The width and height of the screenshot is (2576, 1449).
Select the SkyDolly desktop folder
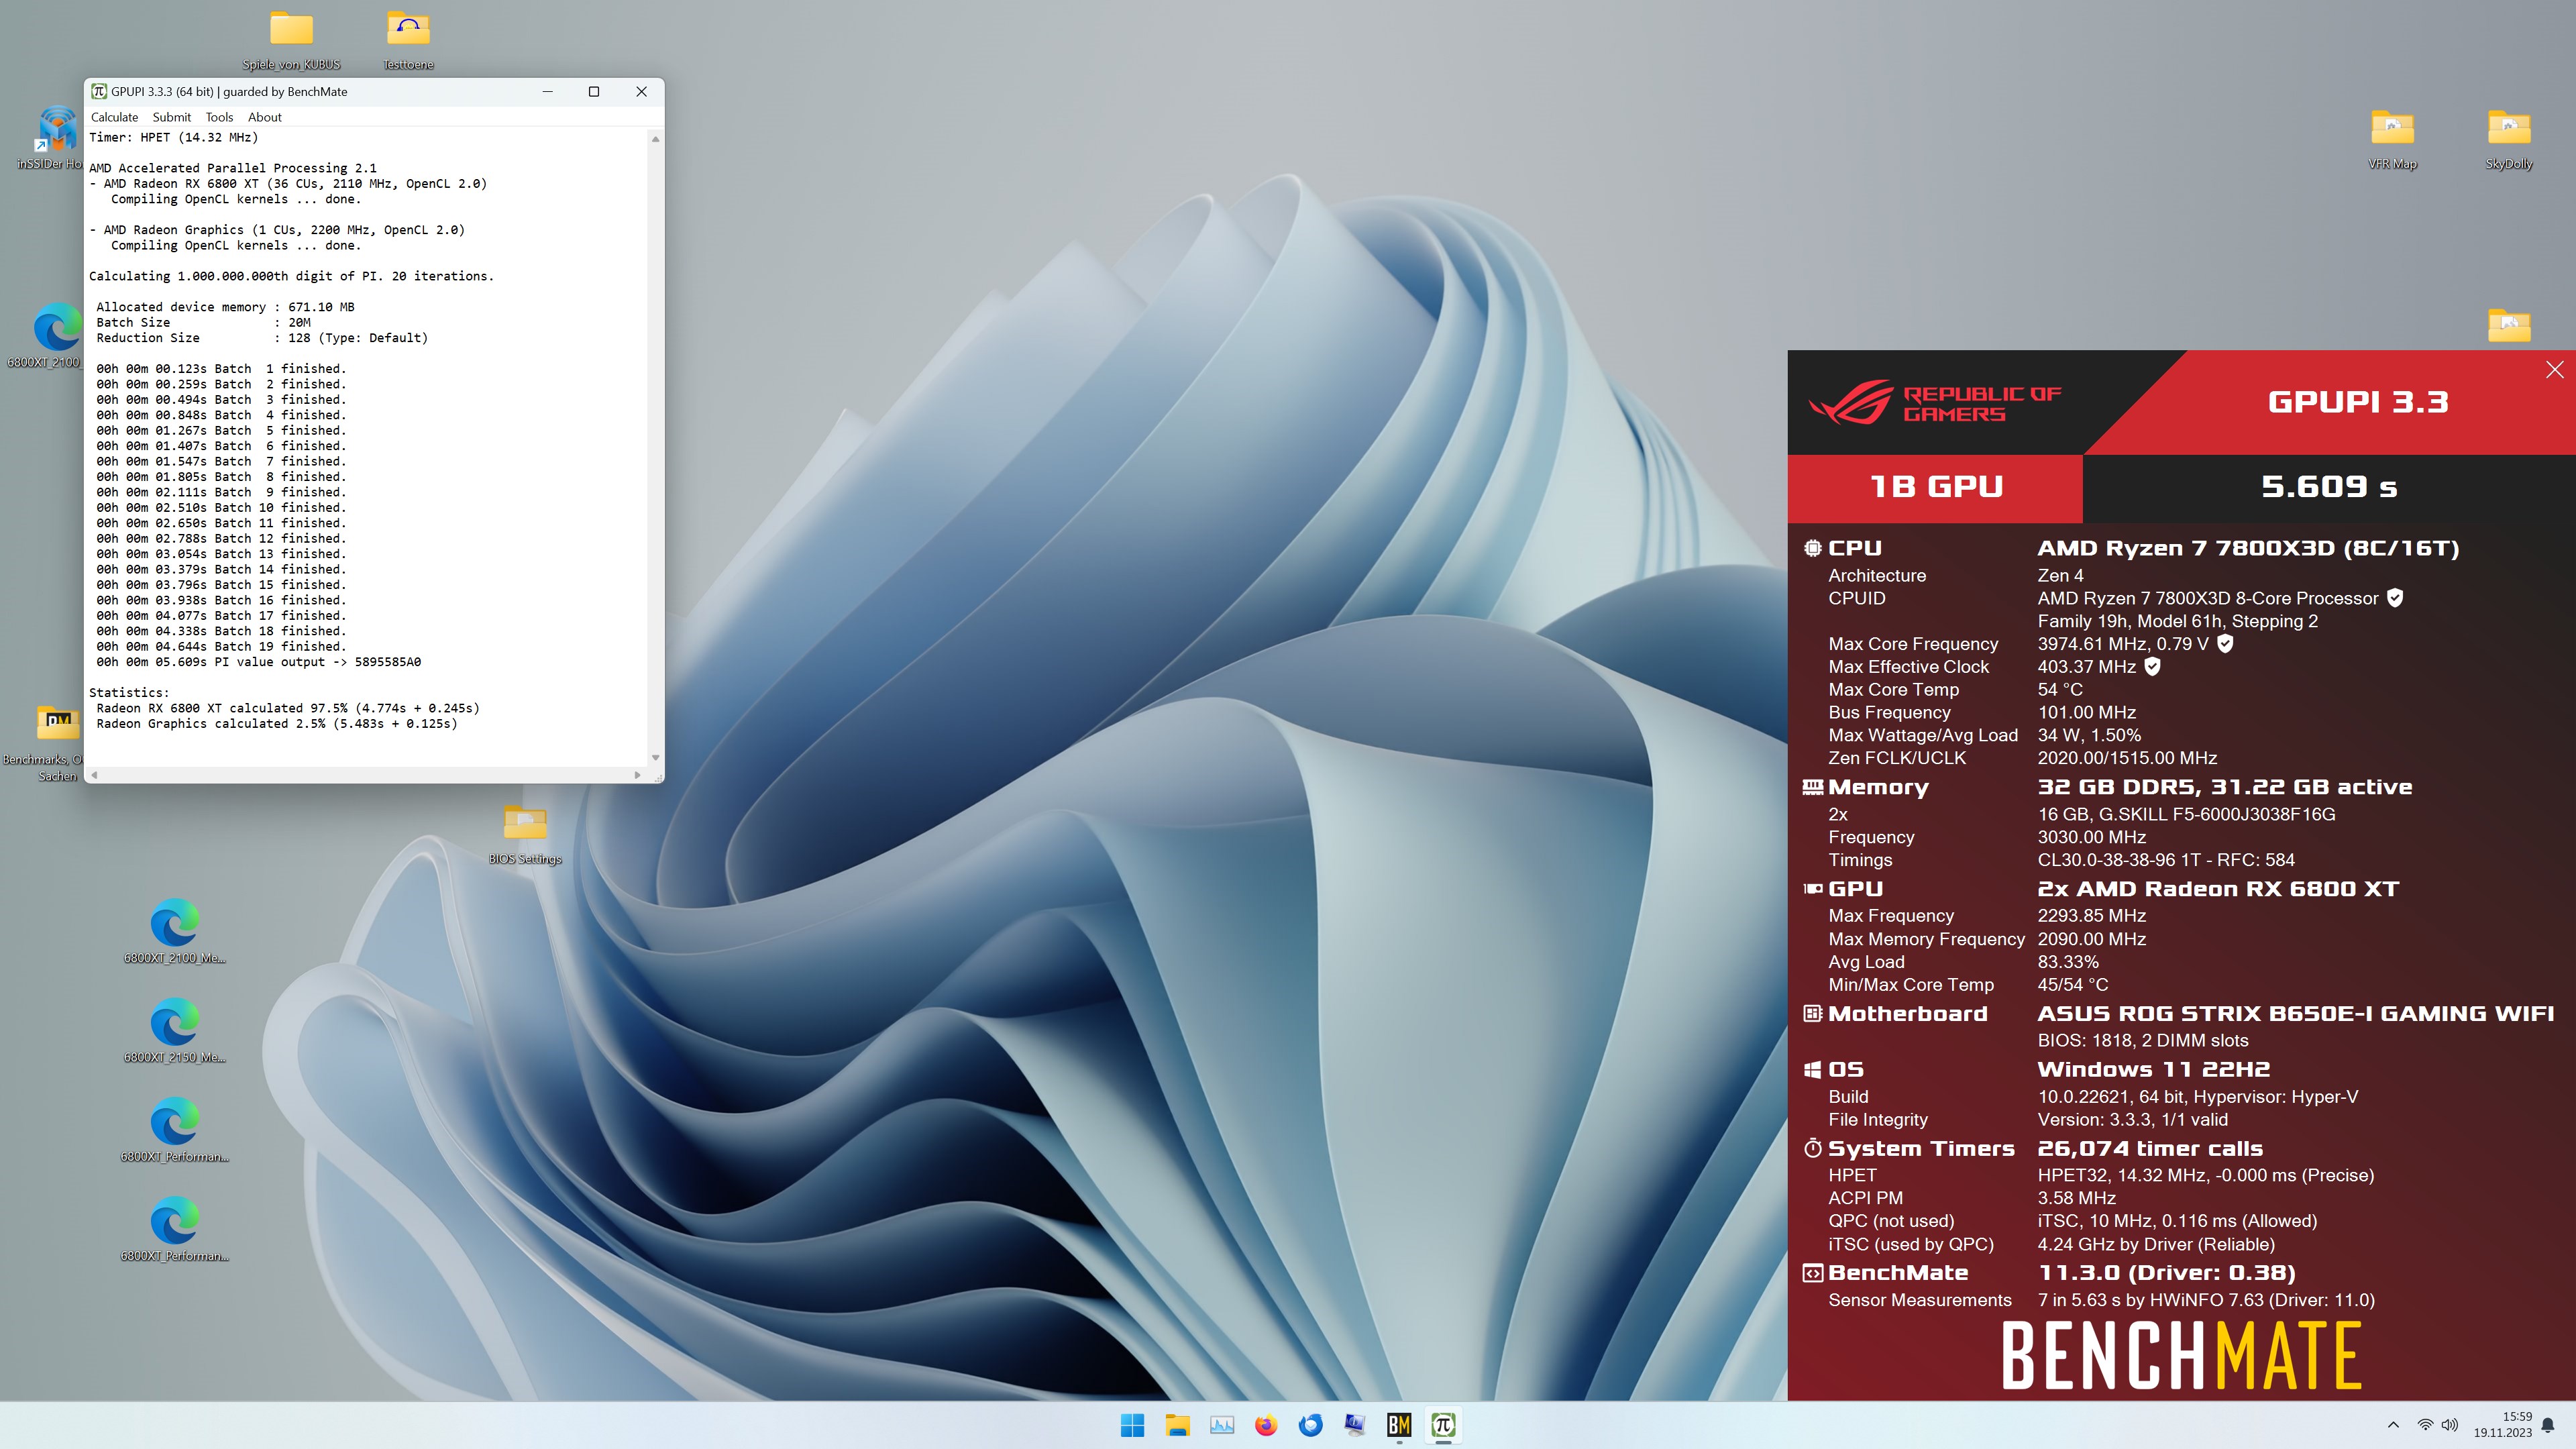click(x=2509, y=139)
